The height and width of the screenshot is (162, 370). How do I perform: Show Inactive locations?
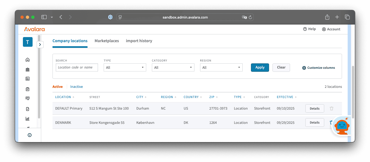(76, 87)
